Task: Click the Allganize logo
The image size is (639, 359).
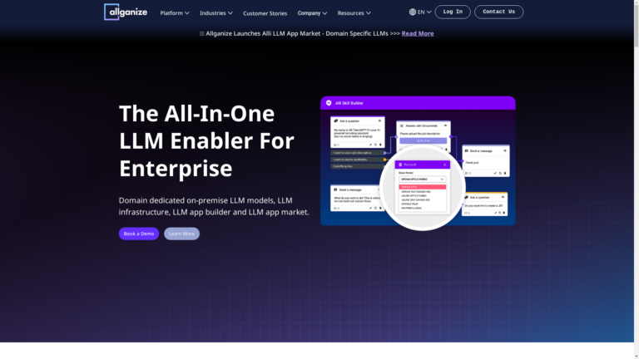Action: [x=125, y=12]
